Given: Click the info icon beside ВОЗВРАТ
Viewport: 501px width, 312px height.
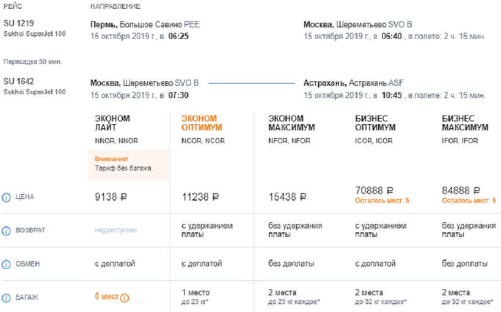Looking at the screenshot, I should [6, 231].
